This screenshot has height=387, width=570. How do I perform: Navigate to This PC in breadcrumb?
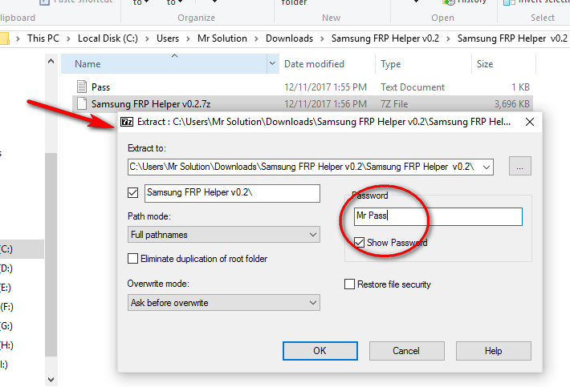click(43, 38)
